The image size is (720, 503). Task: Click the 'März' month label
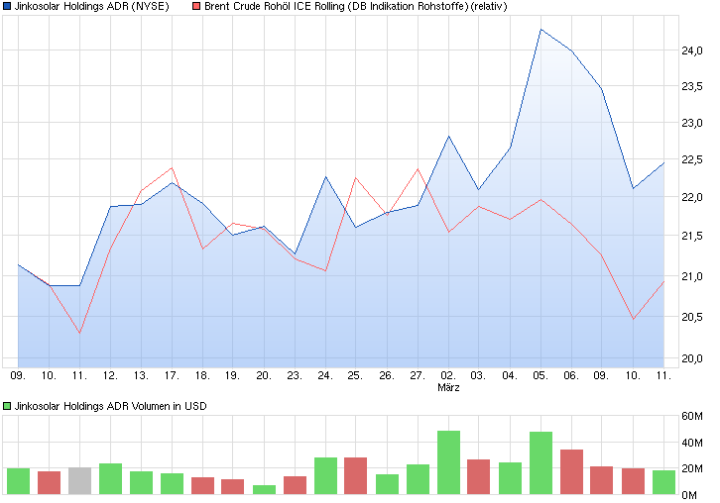[x=448, y=387]
